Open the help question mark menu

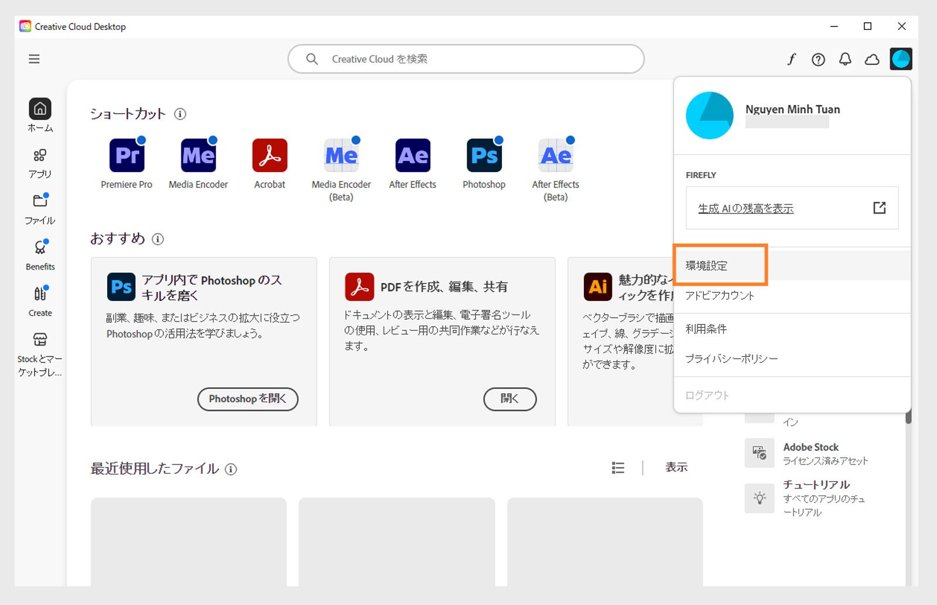pyautogui.click(x=818, y=59)
